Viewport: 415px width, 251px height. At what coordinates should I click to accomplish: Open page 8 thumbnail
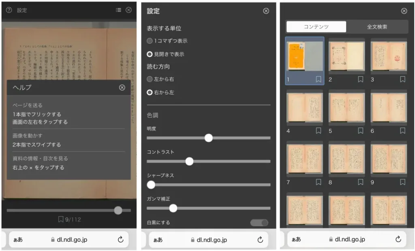[x=347, y=159]
